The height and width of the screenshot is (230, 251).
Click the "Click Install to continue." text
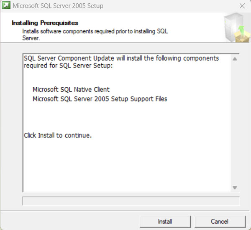click(58, 135)
